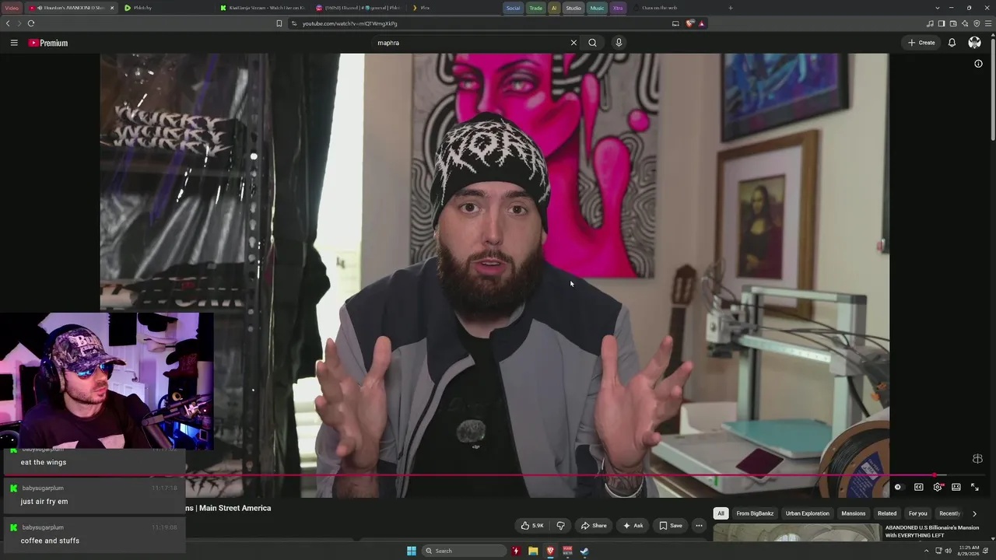Open the taskbar clock showing 11:25 AM

coord(969,551)
